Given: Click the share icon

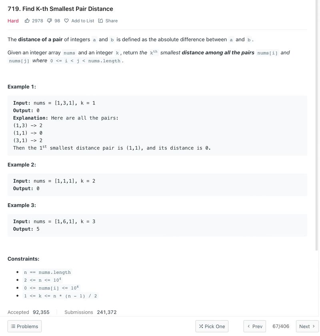Looking at the screenshot, I should coord(100,20).
